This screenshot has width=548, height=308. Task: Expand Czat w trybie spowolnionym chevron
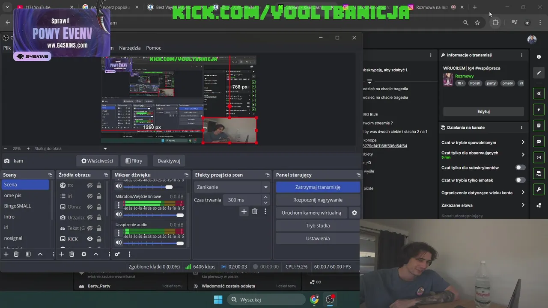tap(523, 142)
